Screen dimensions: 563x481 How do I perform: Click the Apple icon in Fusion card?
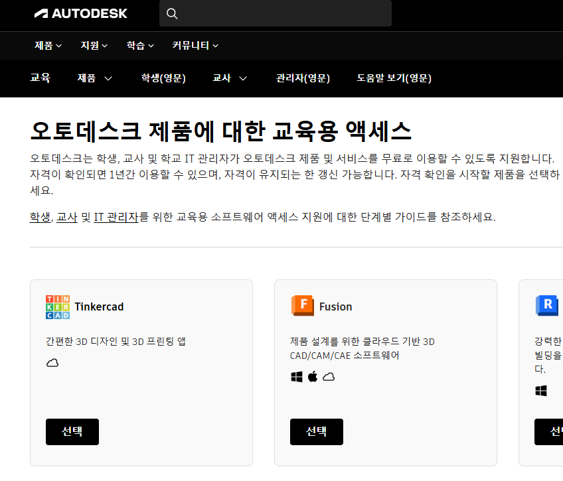tap(313, 377)
